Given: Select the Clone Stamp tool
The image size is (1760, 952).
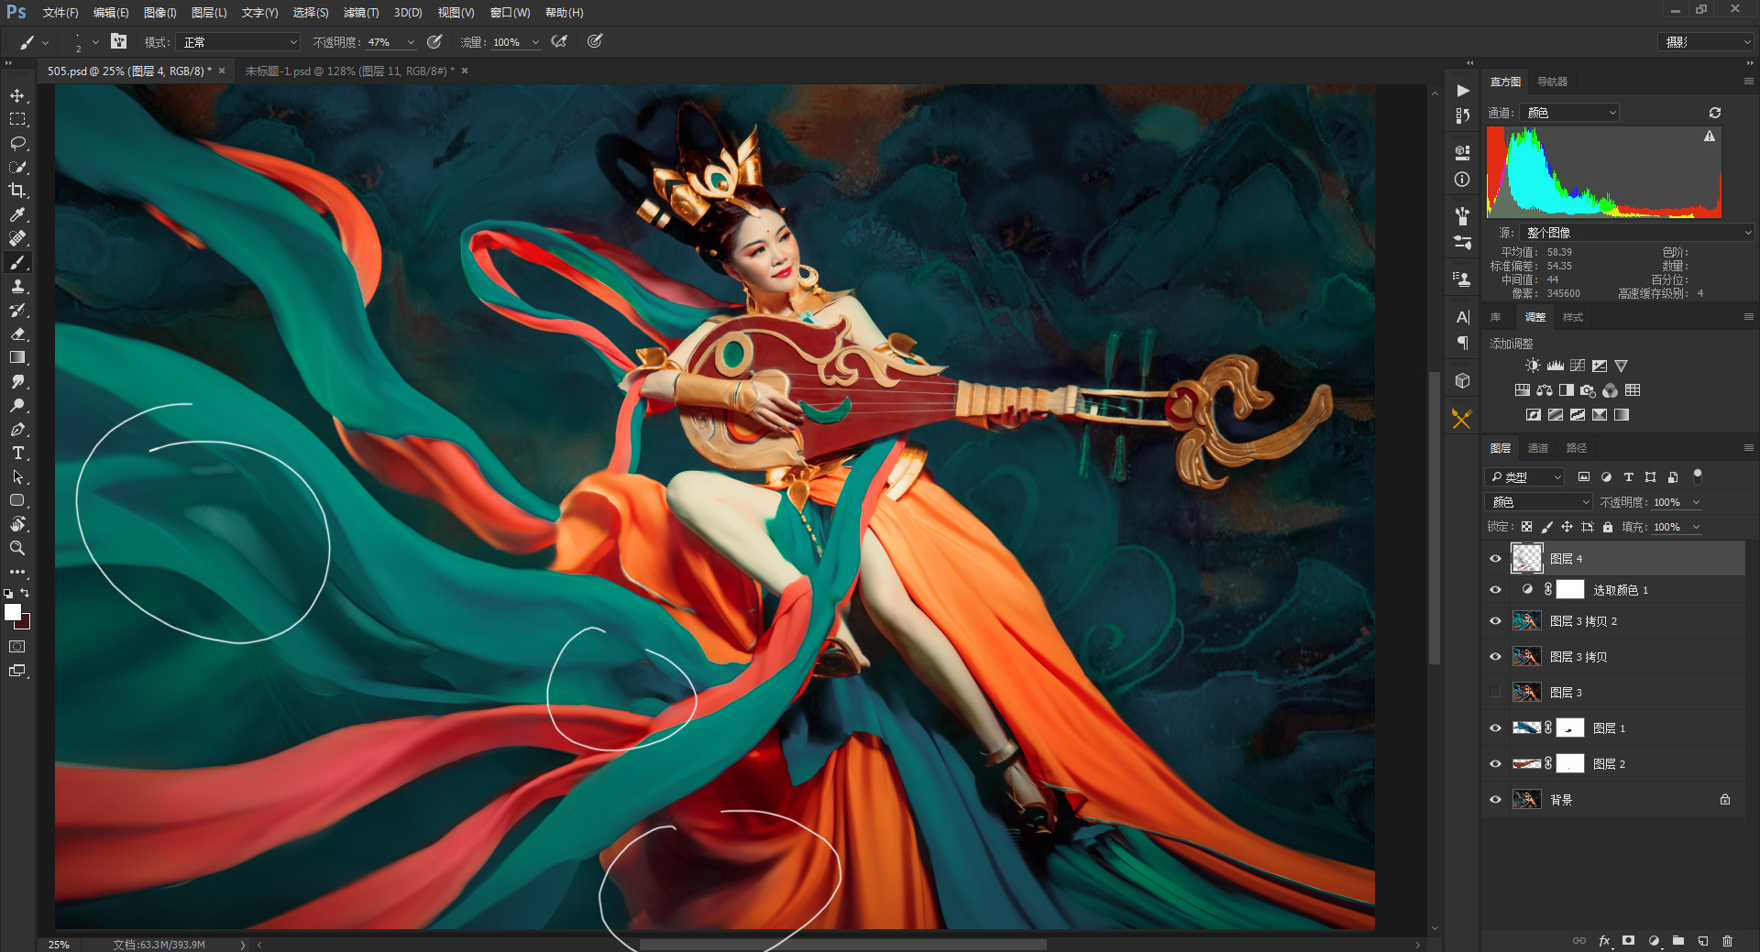Looking at the screenshot, I should (x=17, y=286).
